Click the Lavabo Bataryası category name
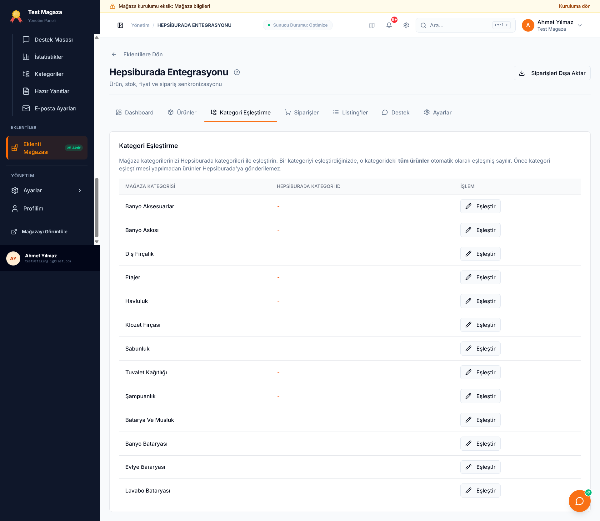 148,491
